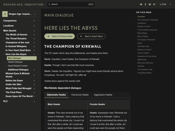Expand the Companions section
The height and width of the screenshot is (131, 175).
[34, 21]
